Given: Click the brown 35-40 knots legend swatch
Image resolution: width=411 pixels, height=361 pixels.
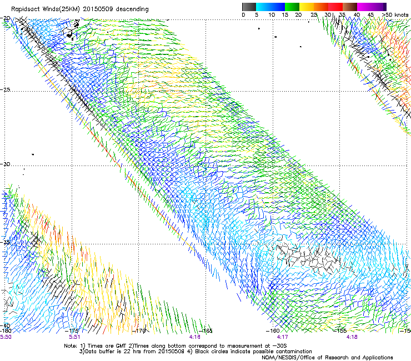Looking at the screenshot, I should (x=350, y=7).
